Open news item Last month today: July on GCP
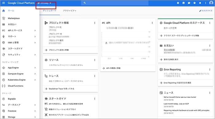The image size is (215, 119). [x=176, y=104]
